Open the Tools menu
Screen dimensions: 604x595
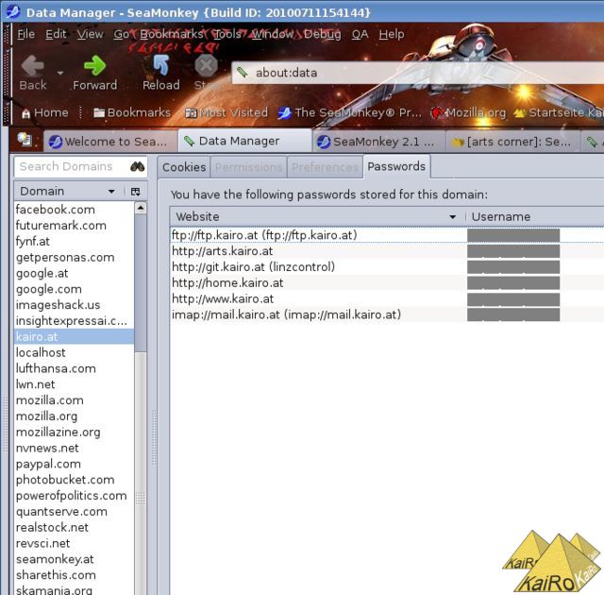pyautogui.click(x=227, y=34)
